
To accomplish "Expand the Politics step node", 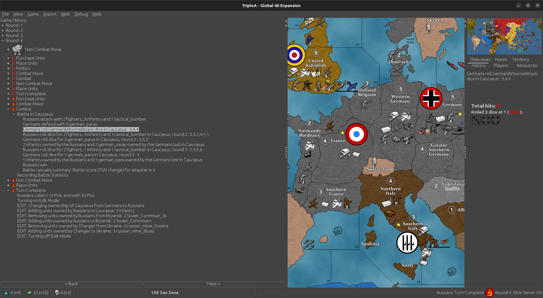I will click(x=8, y=68).
